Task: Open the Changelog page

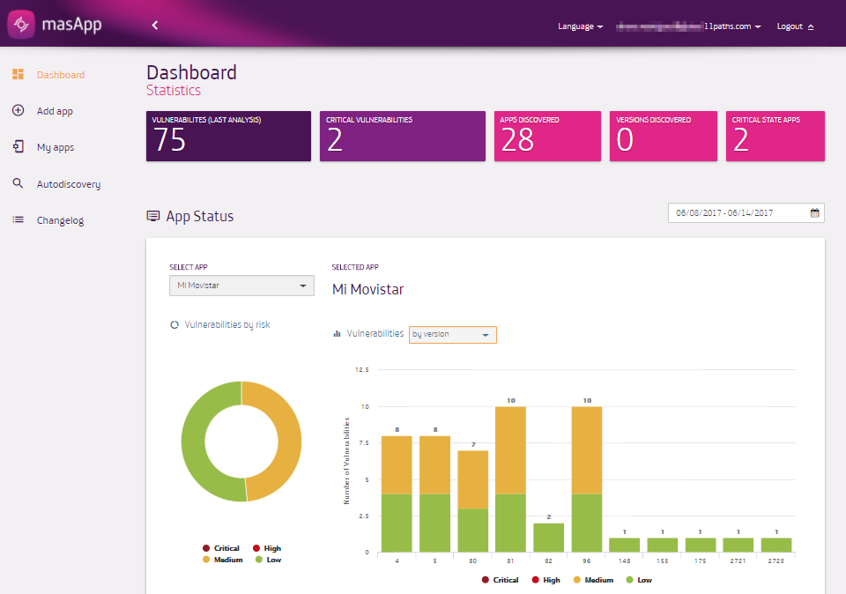Action: 60,220
